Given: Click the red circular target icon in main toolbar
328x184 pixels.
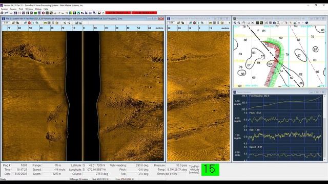Looking at the screenshot, I should point(43,13).
